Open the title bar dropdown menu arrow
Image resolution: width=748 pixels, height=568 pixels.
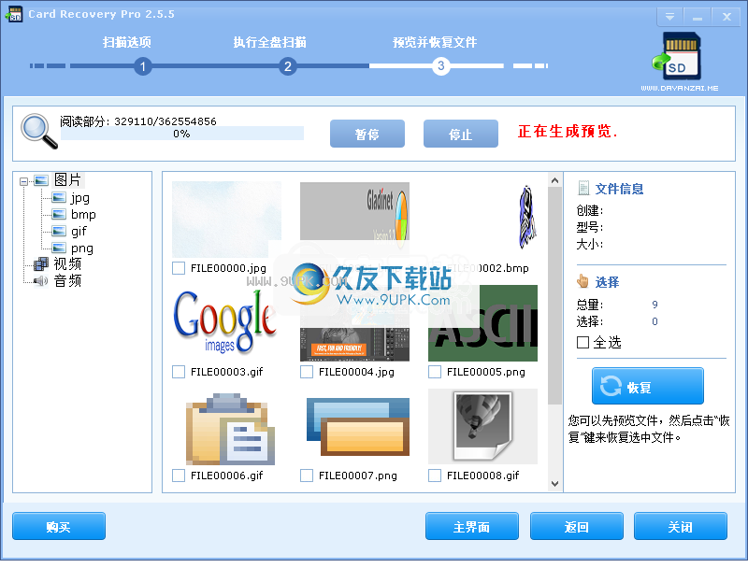(x=669, y=17)
